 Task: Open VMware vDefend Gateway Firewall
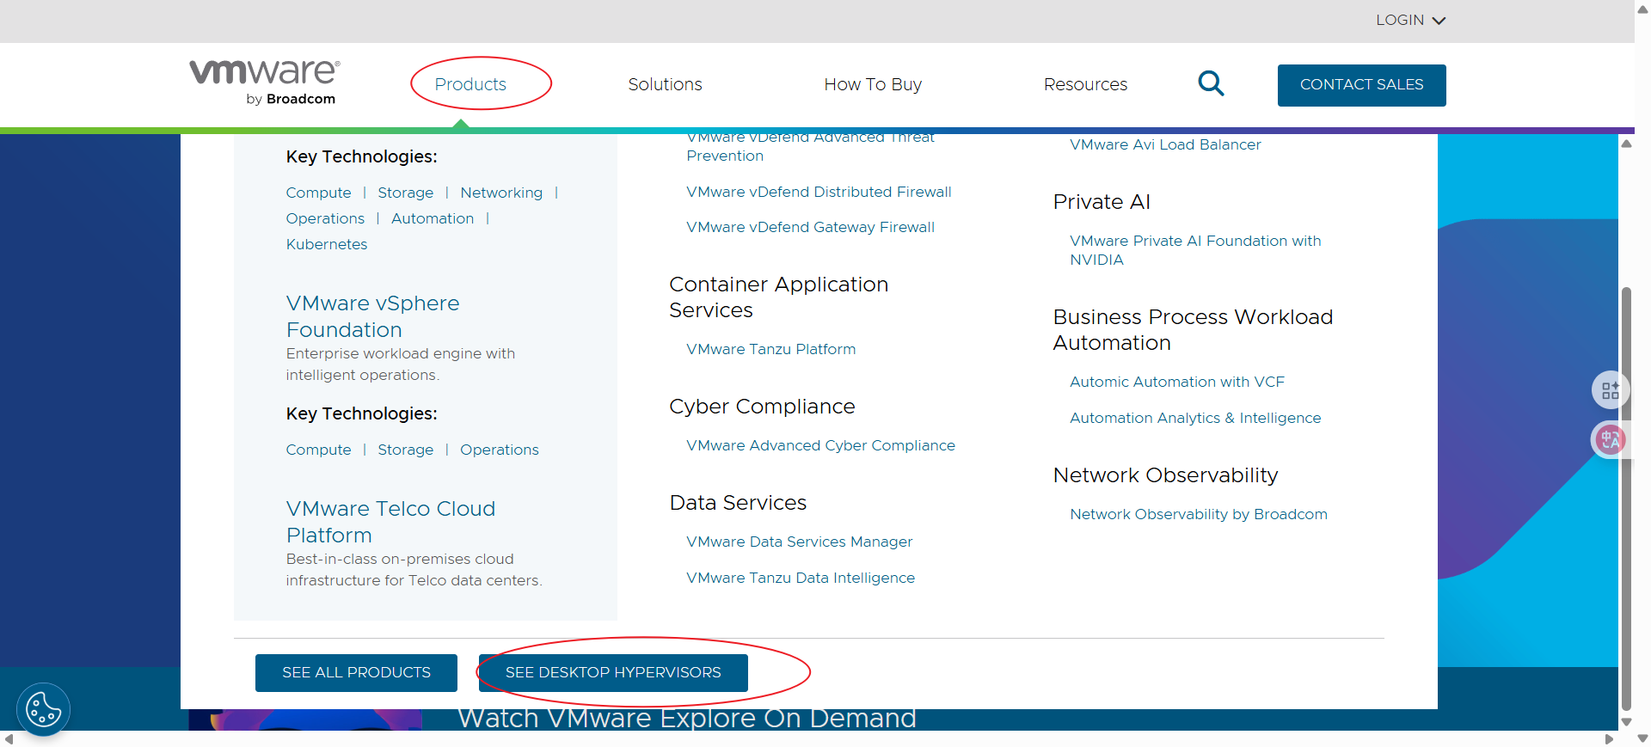(x=810, y=227)
